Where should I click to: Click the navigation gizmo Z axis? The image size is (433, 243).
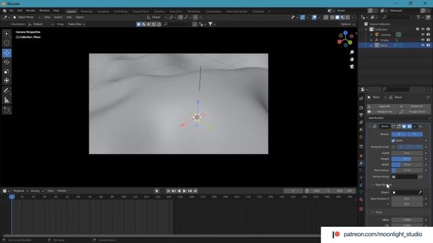click(x=345, y=33)
